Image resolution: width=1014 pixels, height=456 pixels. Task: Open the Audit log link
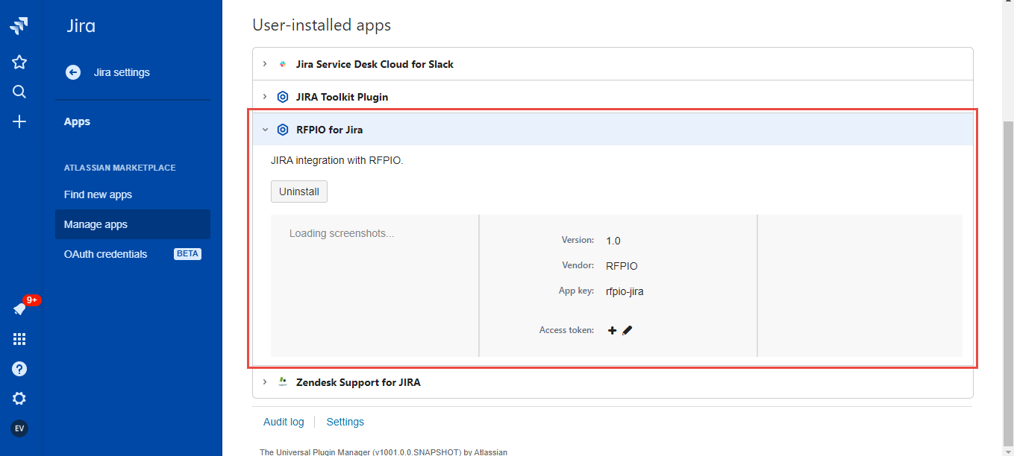(x=284, y=422)
